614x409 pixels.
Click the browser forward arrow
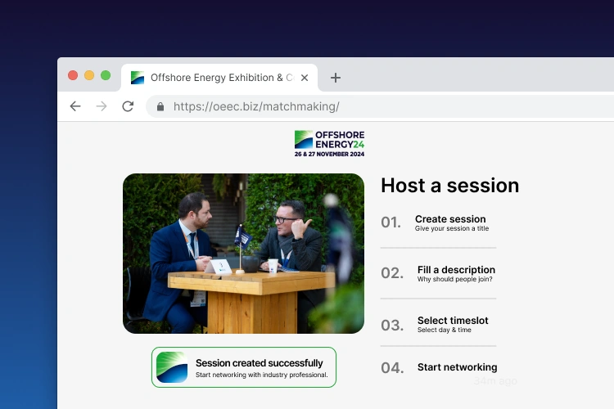tap(102, 106)
